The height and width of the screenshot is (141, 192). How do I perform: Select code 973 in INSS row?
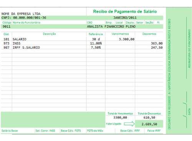[x=7, y=43]
